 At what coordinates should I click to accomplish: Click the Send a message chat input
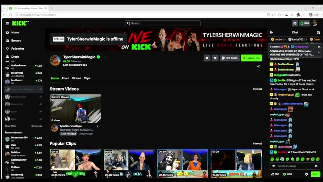point(295,166)
